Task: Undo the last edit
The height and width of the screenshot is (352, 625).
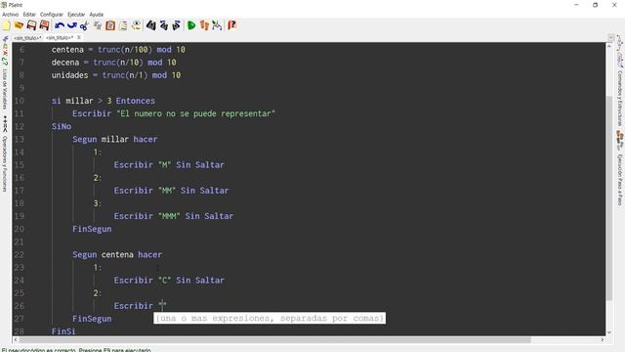Action: tap(60, 25)
